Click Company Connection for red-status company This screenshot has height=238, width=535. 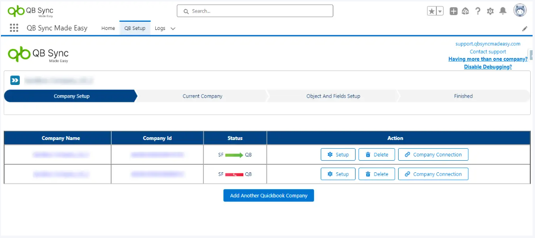click(x=433, y=174)
